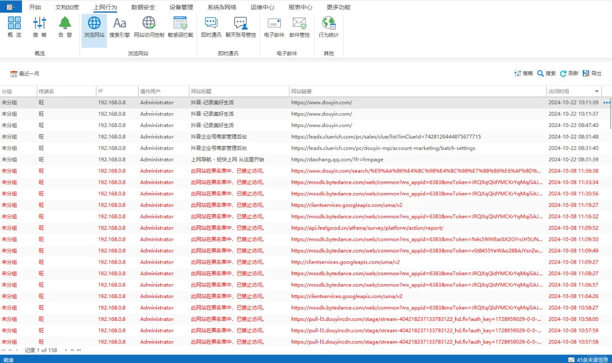Open the 邮件管控 ribbon icon
This screenshot has width=612, height=363.
[299, 27]
